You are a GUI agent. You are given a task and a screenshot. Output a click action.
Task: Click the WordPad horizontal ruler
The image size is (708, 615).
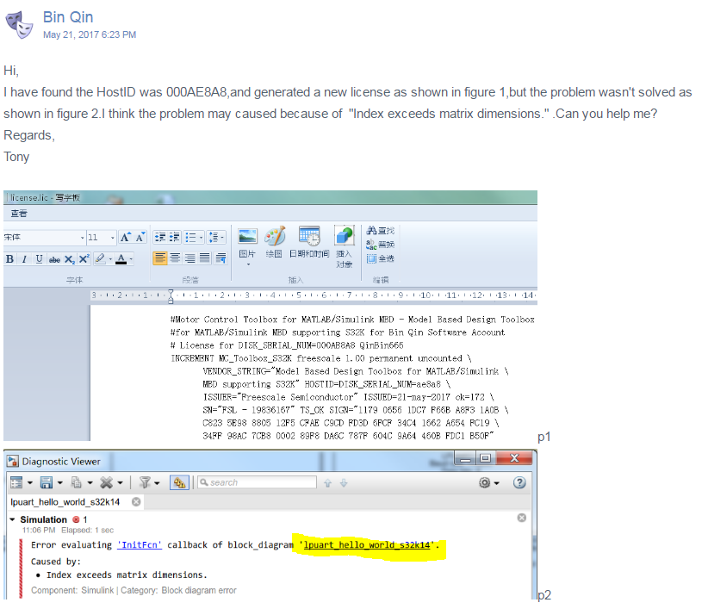click(314, 295)
